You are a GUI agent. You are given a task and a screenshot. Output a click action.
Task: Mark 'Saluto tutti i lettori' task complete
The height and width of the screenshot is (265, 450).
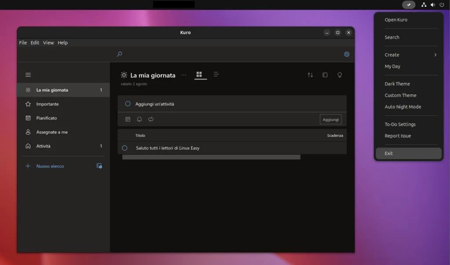125,148
